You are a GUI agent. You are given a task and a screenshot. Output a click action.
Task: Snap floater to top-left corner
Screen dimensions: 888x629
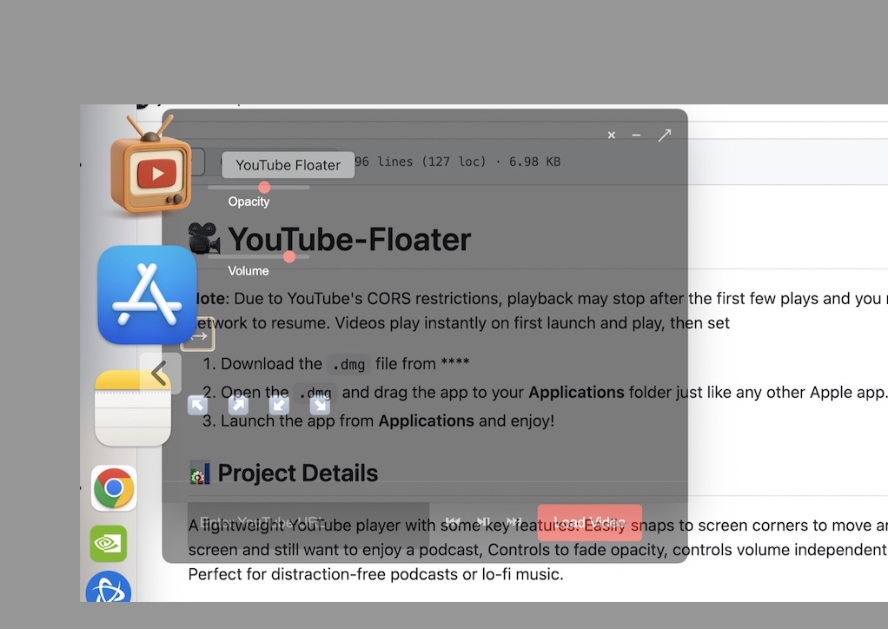click(197, 405)
